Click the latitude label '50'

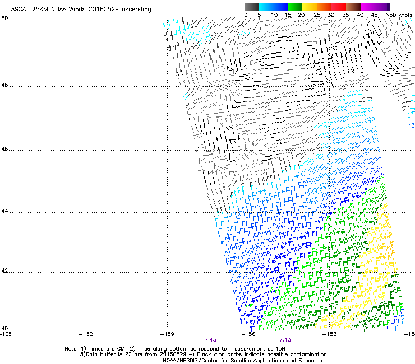point(4,18)
